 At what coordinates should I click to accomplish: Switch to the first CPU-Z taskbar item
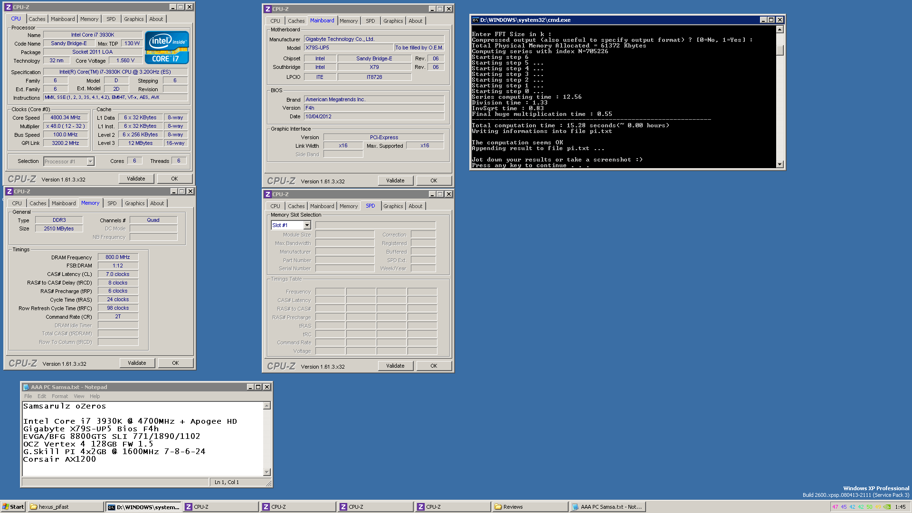click(x=221, y=507)
